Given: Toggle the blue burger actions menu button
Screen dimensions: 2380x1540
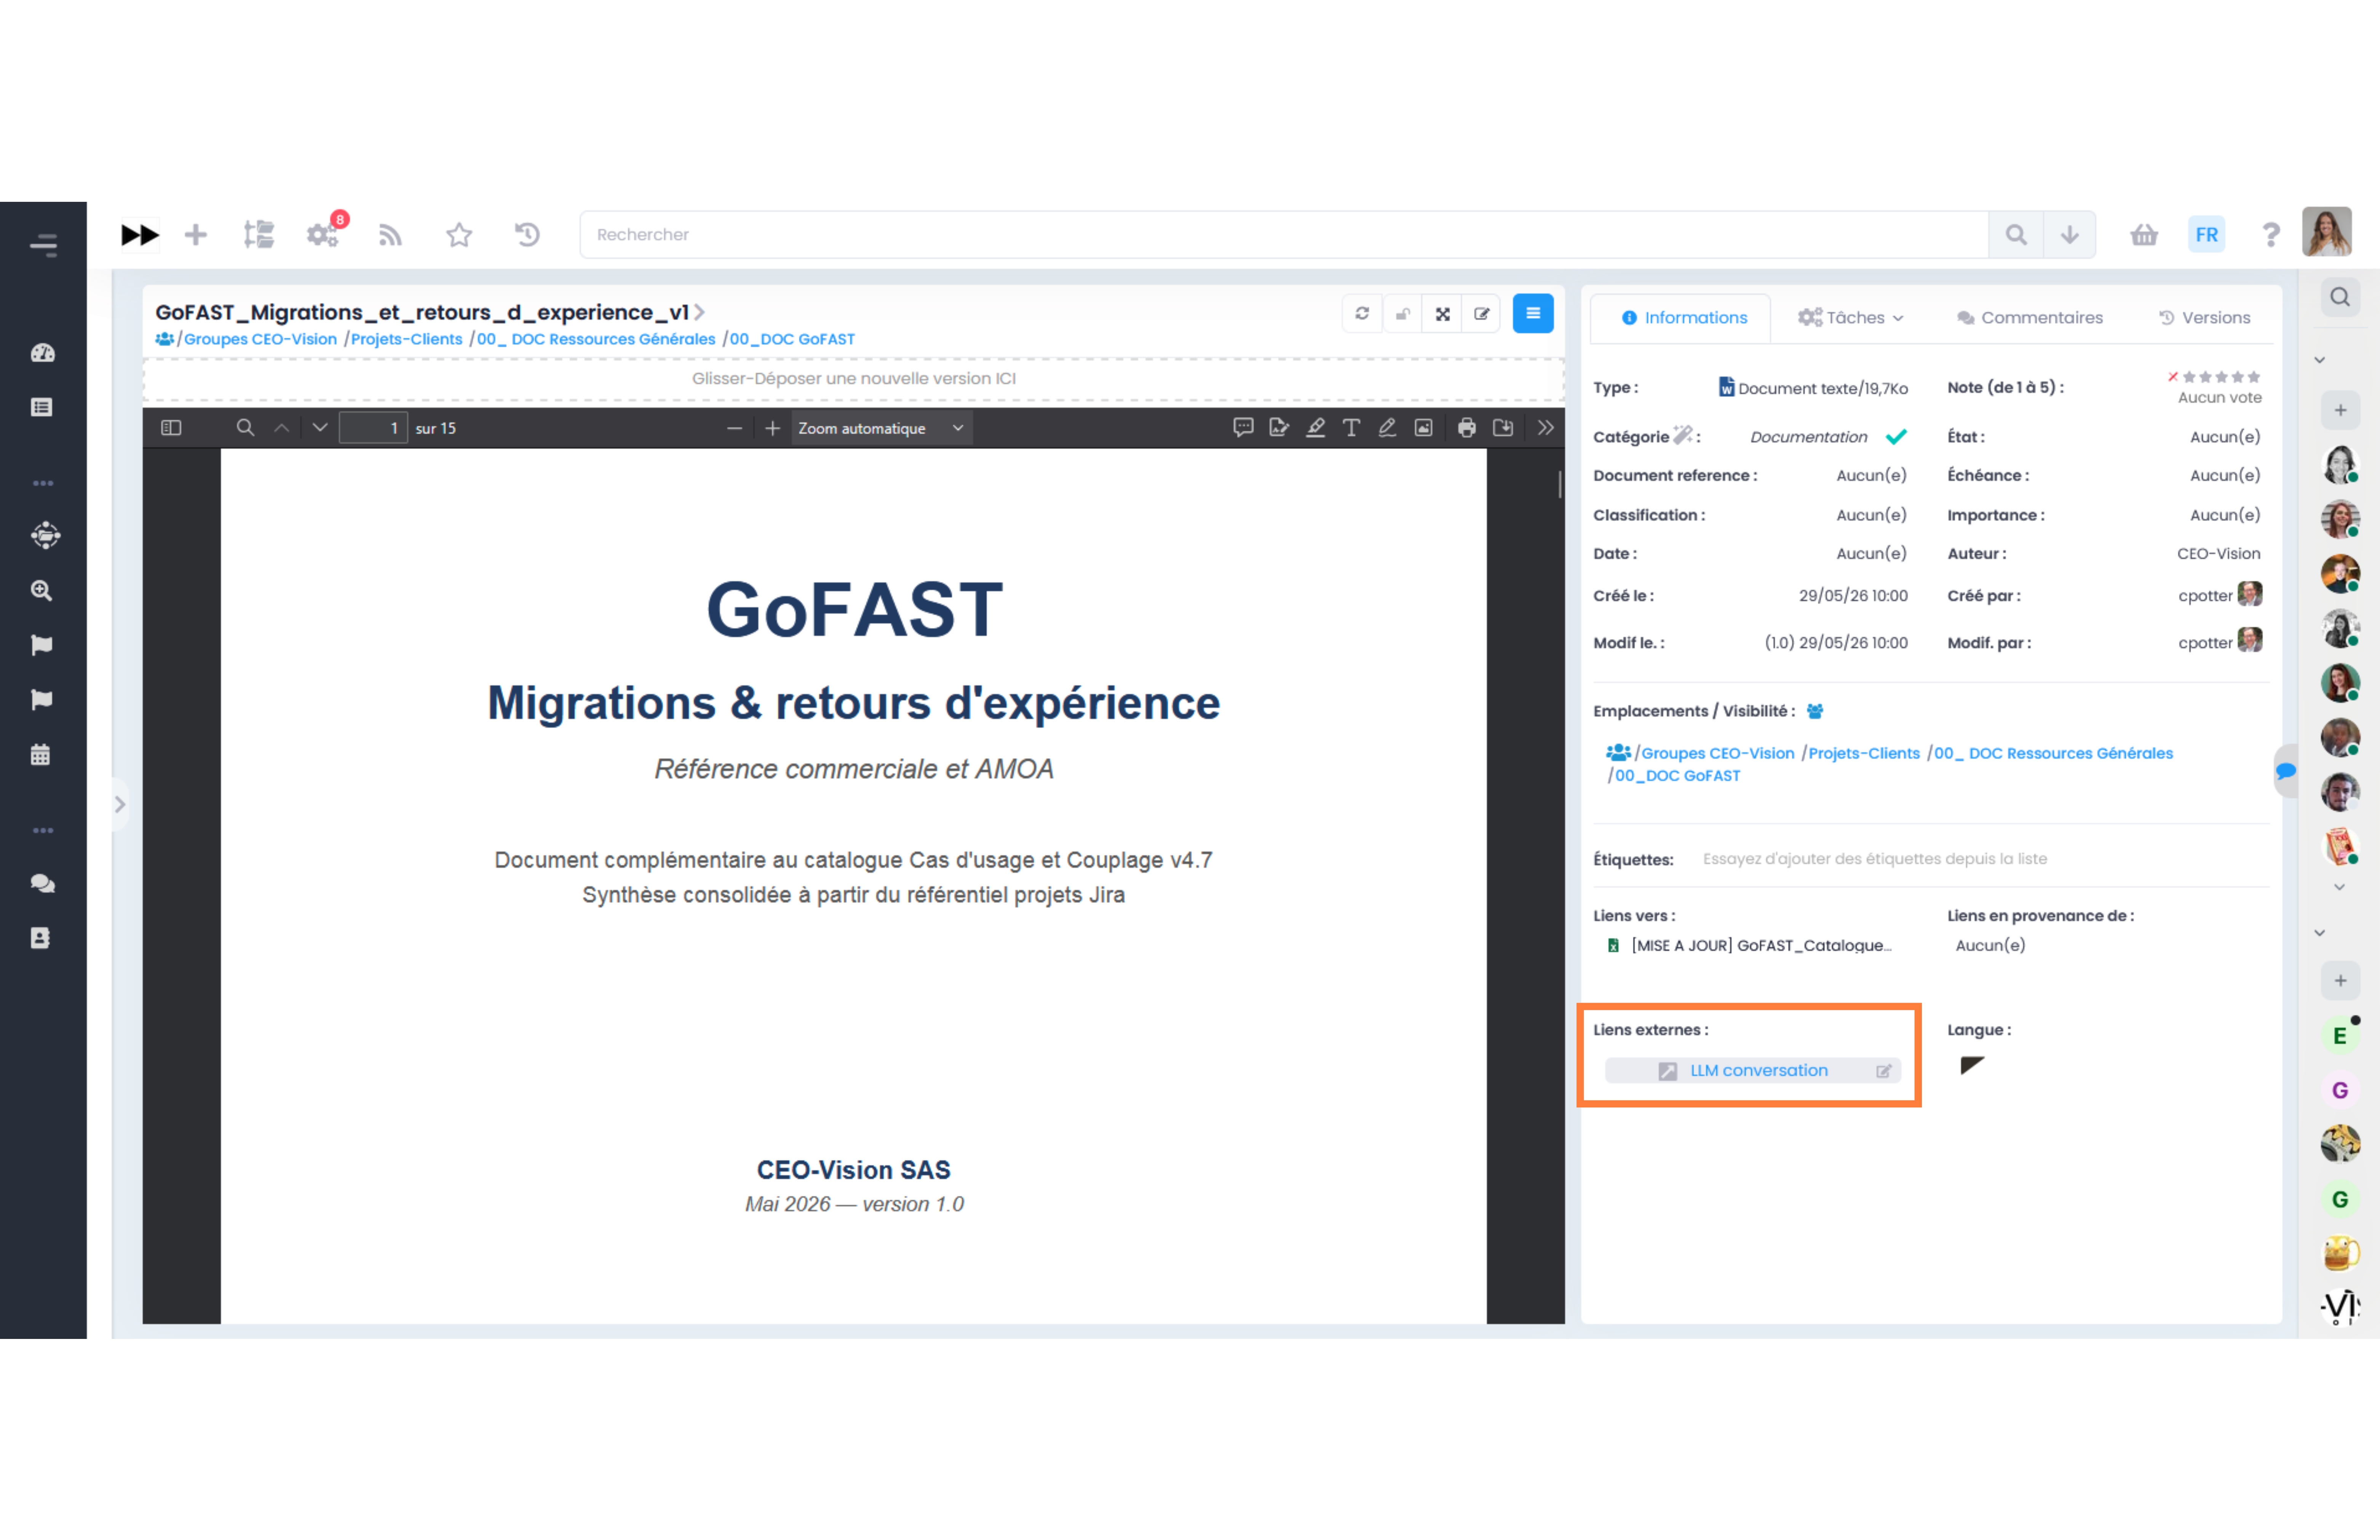Looking at the screenshot, I should 1533,313.
